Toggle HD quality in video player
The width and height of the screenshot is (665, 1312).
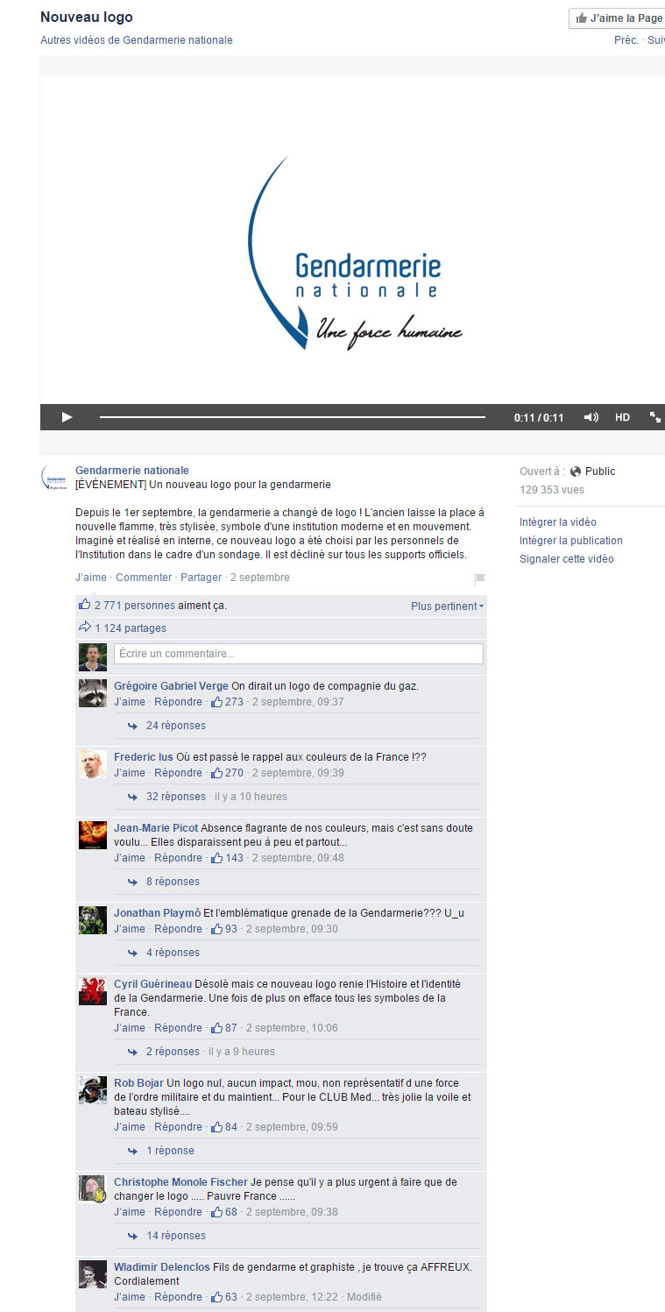pos(622,417)
